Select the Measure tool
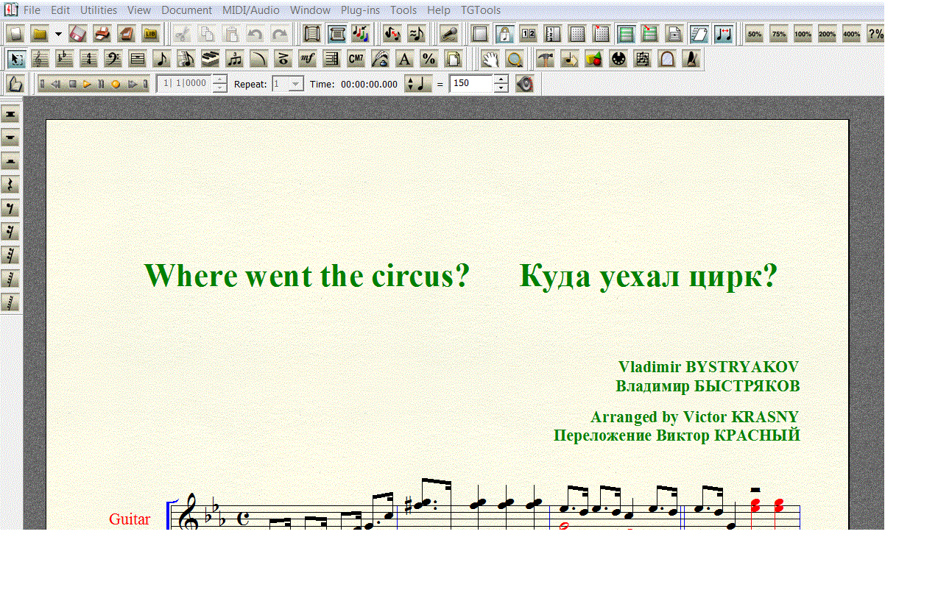Image resolution: width=938 pixels, height=601 pixels. tap(138, 59)
